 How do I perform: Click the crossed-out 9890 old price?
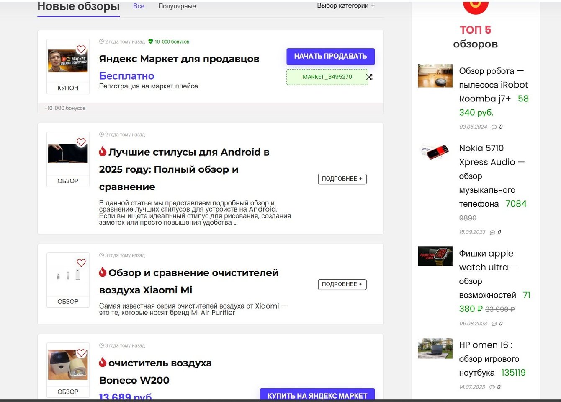tap(468, 218)
